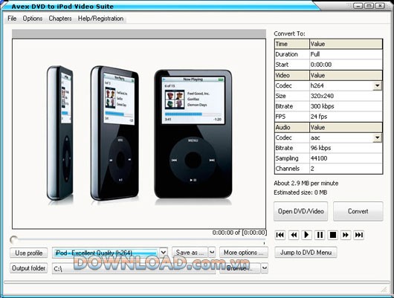This screenshot has height=298, width=394.
Task: Expand the iPod profile dropdown arrow
Action: (x=164, y=252)
